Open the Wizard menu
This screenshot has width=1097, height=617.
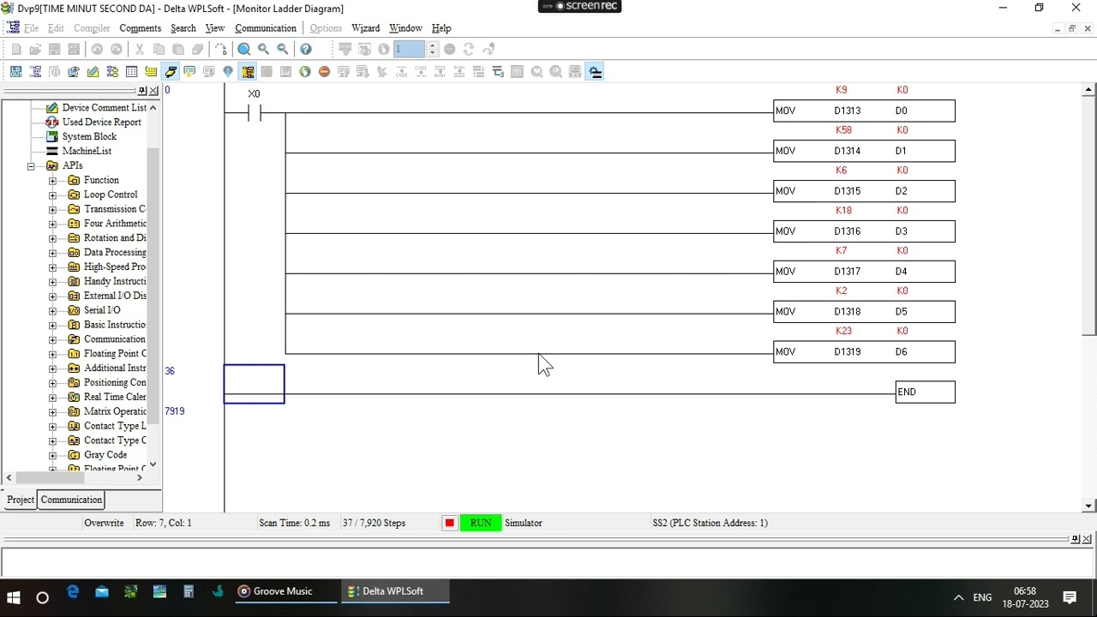366,28
